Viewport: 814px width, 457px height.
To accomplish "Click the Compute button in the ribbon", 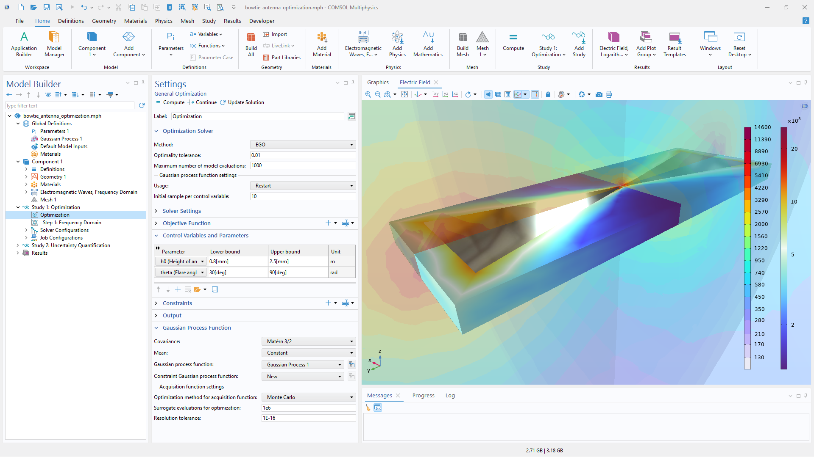I will [x=513, y=41].
